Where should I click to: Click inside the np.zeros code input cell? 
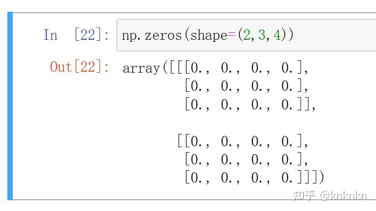(246, 35)
